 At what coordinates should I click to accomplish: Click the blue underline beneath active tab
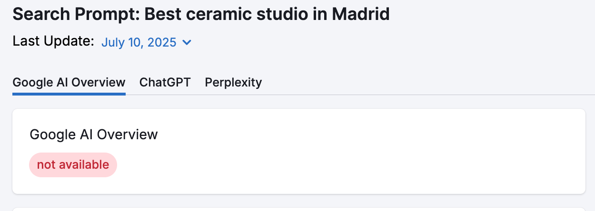[69, 94]
